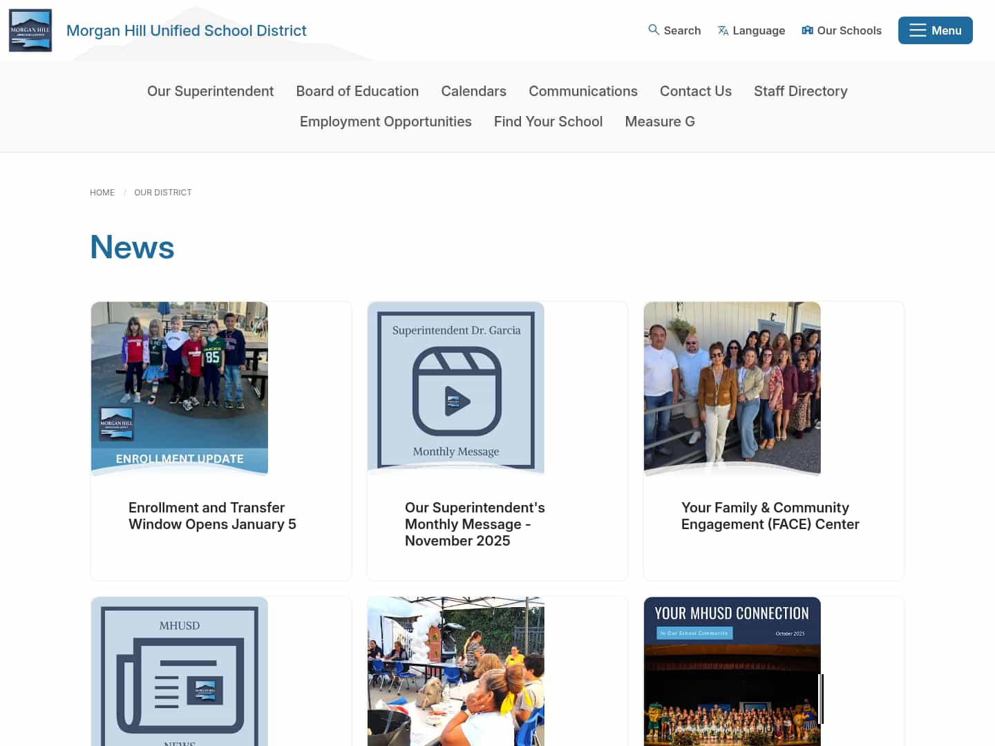Expand the site navigation Menu
Screen dimensions: 995x746
tap(935, 30)
